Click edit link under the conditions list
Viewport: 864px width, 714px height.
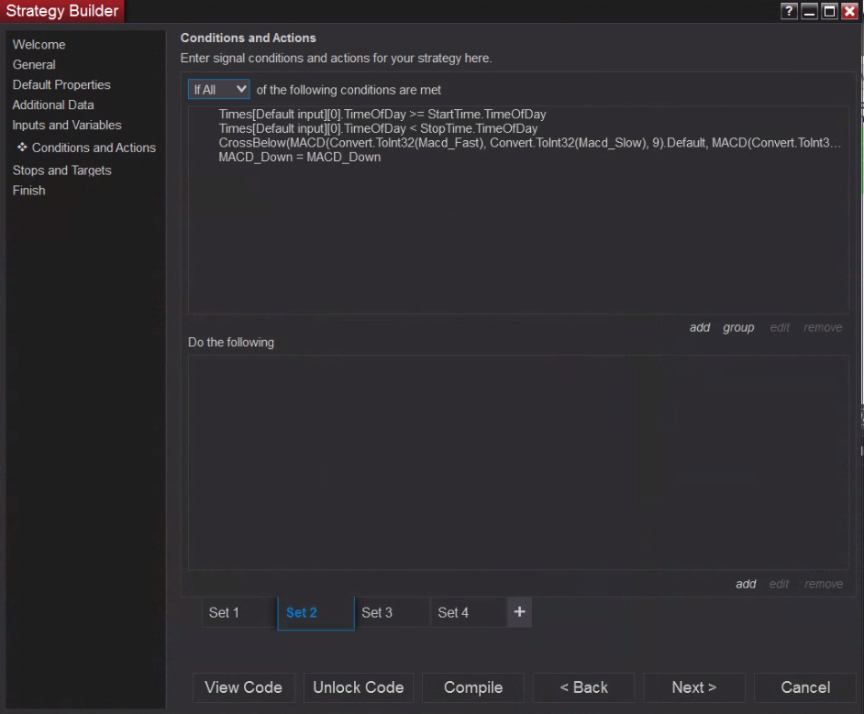click(x=780, y=327)
